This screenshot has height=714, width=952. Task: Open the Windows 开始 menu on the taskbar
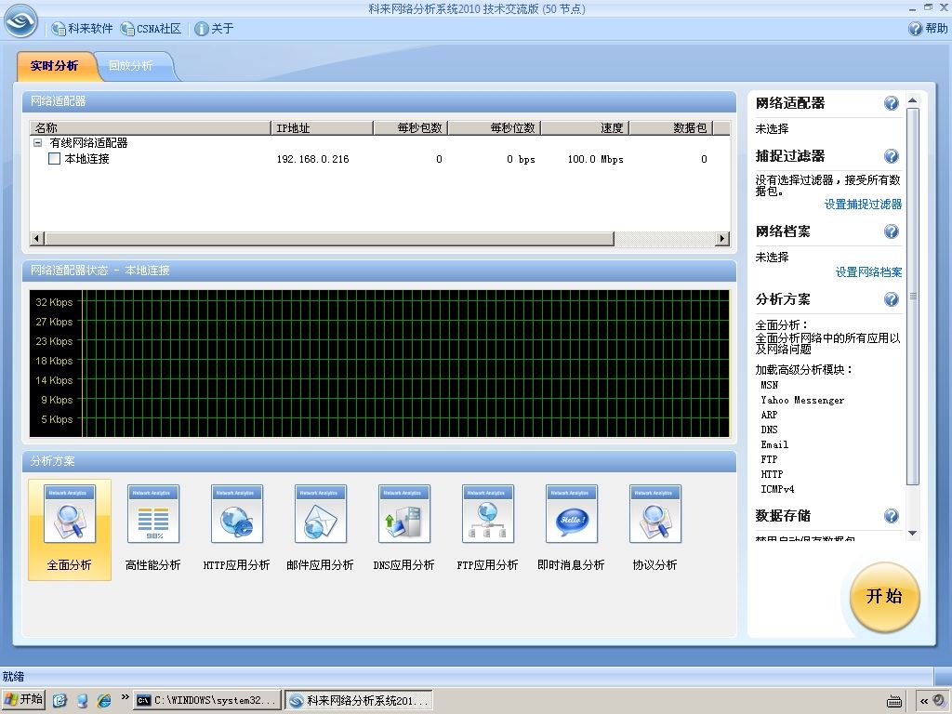[x=23, y=699]
